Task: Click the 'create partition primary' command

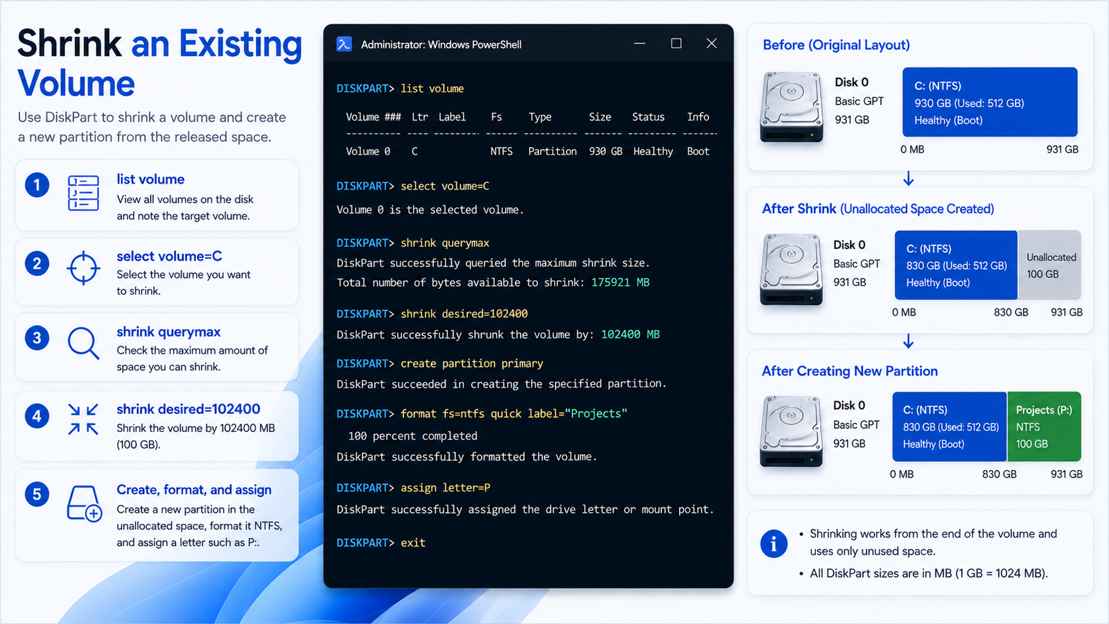Action: coord(471,364)
